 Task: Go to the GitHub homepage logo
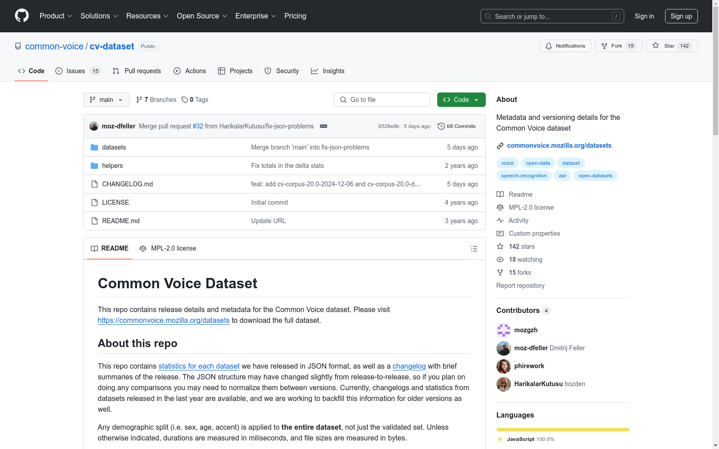pos(22,16)
